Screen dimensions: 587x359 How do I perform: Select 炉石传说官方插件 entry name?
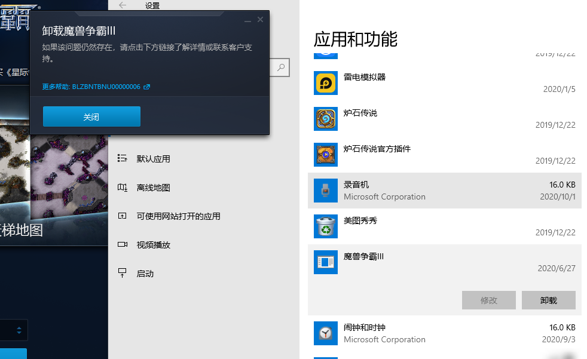[x=377, y=149]
